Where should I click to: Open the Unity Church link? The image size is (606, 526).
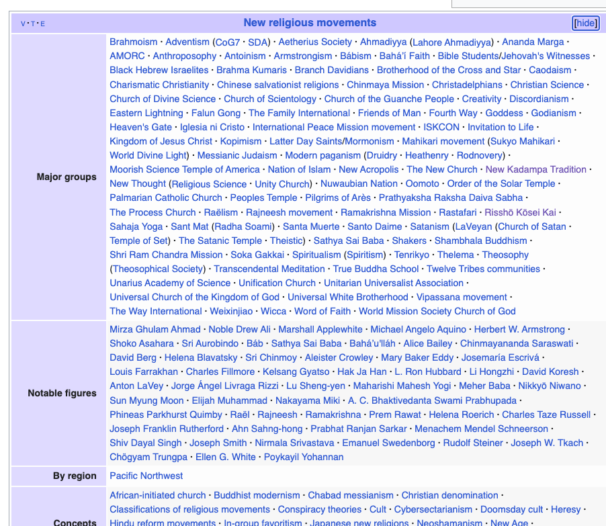pos(282,184)
